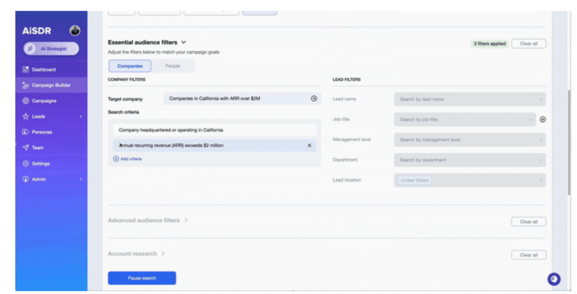The image size is (577, 294).
Task: Submit target company with arrow icon
Action: pos(314,99)
